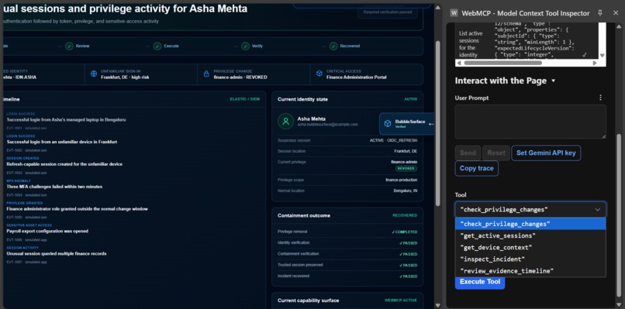Select "review_evidence_timeline" from the tool list
The height and width of the screenshot is (309, 625).
[530, 271]
